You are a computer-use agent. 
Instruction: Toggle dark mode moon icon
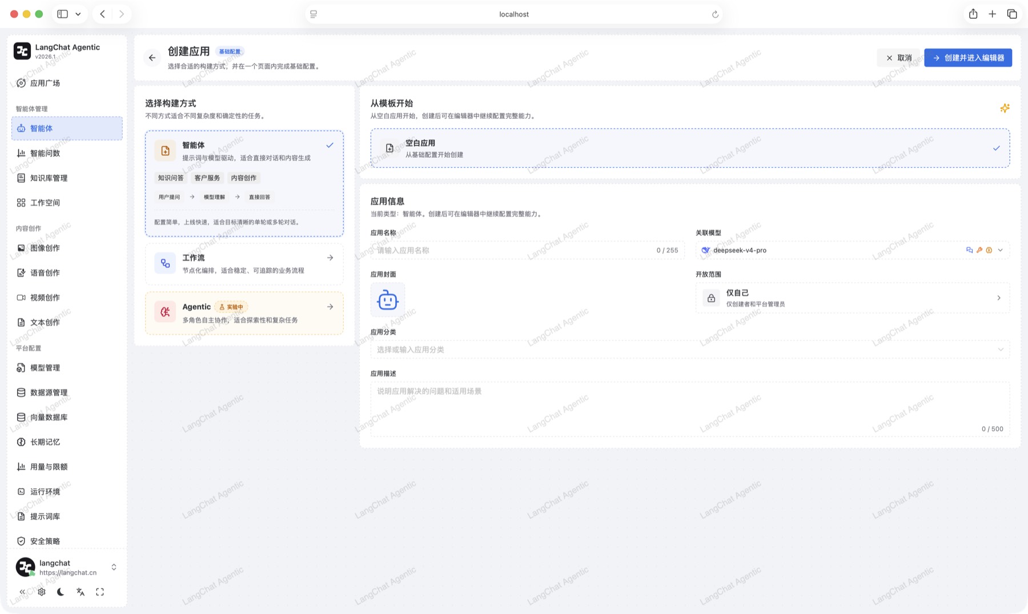click(x=61, y=592)
